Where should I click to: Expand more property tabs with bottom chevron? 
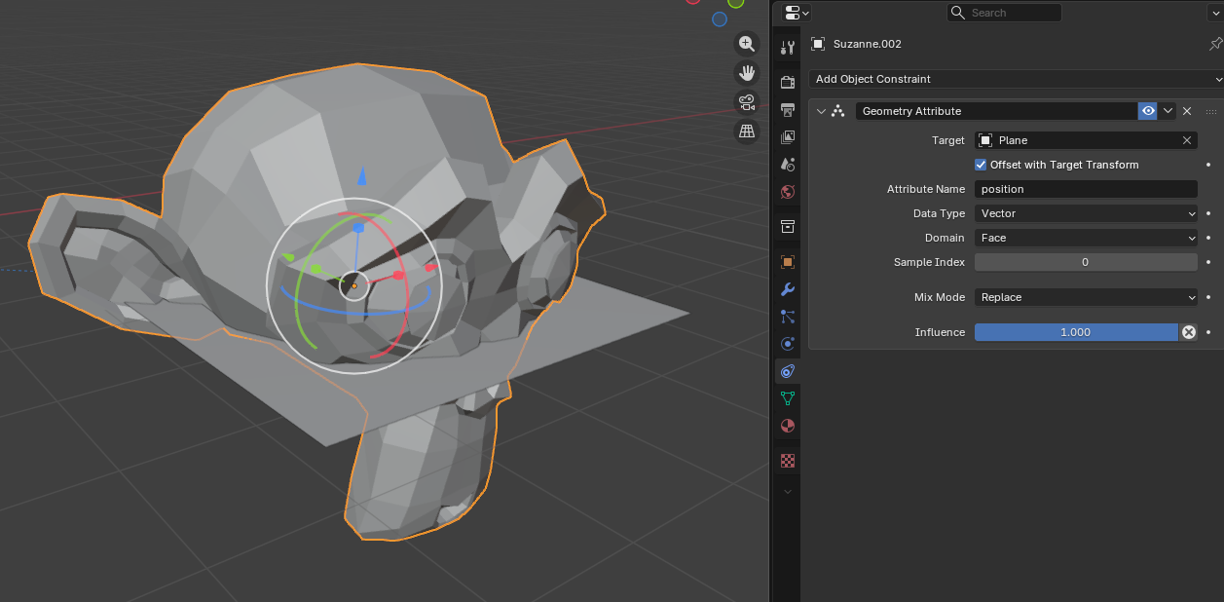pos(788,492)
